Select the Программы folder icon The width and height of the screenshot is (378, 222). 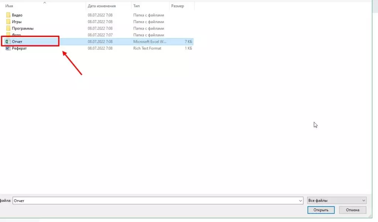[8, 28]
